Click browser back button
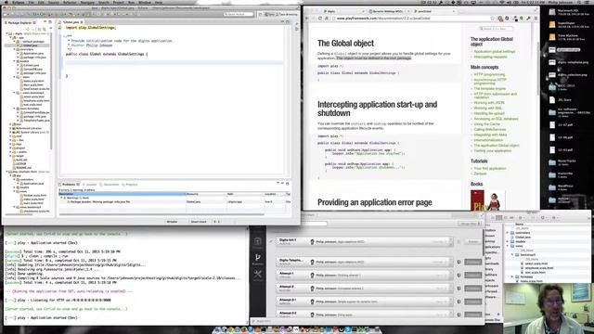 pos(307,19)
